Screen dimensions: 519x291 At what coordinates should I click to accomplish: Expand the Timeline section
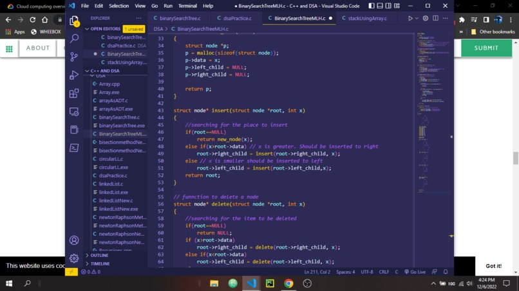click(100, 263)
